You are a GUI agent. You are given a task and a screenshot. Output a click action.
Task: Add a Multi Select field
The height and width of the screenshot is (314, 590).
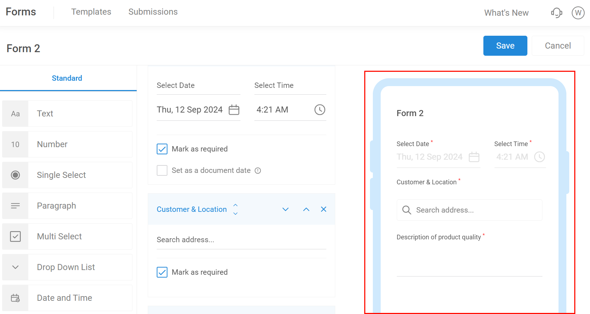67,236
